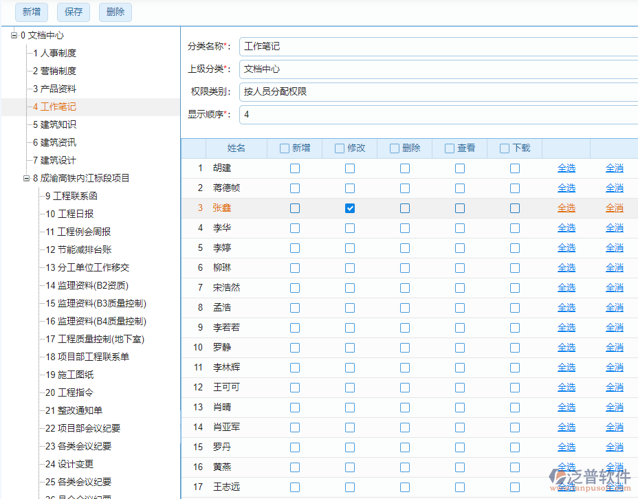Check the header 查看 select-all checkbox
Screen dimensions: 638x499
[448, 148]
